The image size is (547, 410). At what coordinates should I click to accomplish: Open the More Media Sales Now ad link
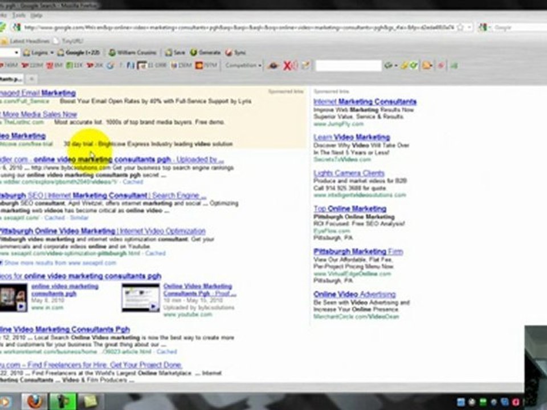39,114
